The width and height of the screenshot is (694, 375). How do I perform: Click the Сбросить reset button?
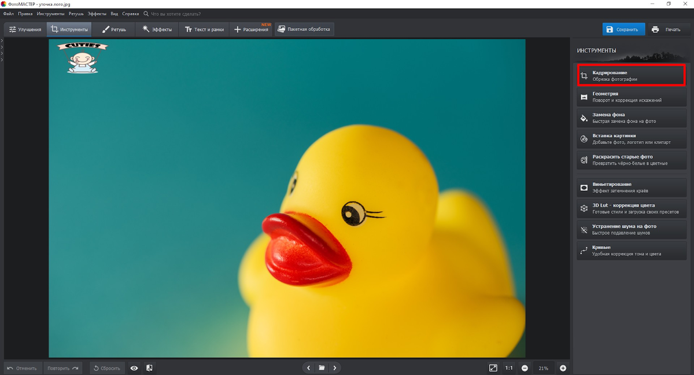point(106,368)
